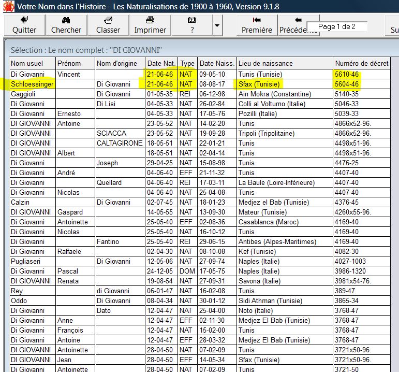
Task: Click 'Mateur (Tunisie)' birthplace cell
Action: coord(285,212)
